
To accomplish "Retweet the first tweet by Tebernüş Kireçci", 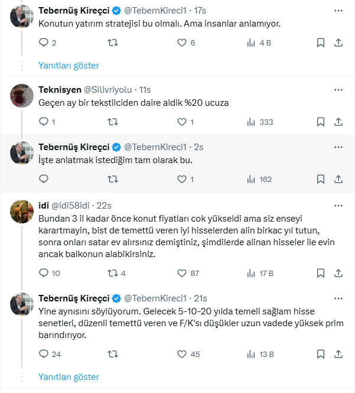I will (112, 43).
